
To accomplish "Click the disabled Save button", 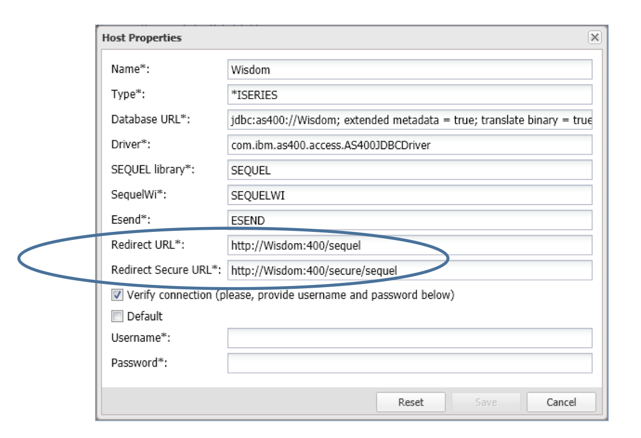I will (x=485, y=402).
